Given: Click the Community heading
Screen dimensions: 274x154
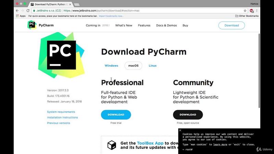Looking at the screenshot, I should coord(193,82).
